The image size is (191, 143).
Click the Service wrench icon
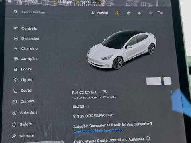(x=14, y=136)
